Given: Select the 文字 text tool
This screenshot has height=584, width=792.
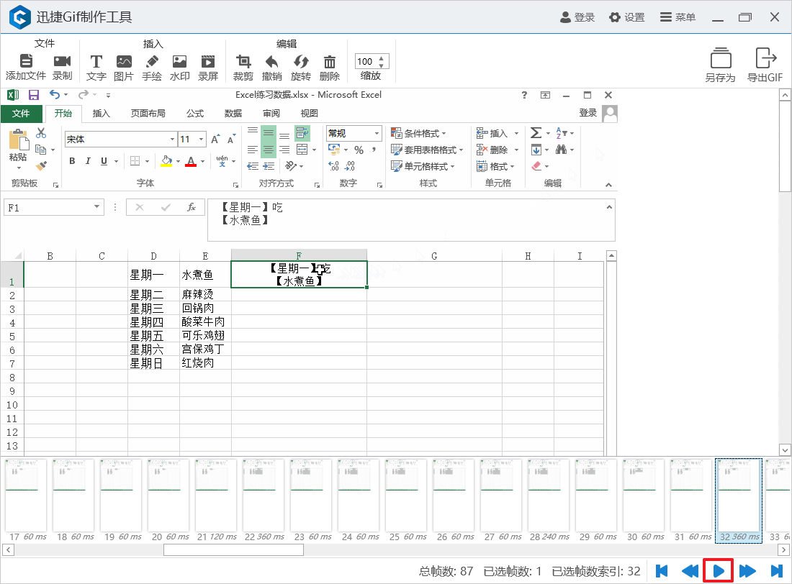Looking at the screenshot, I should [96, 63].
